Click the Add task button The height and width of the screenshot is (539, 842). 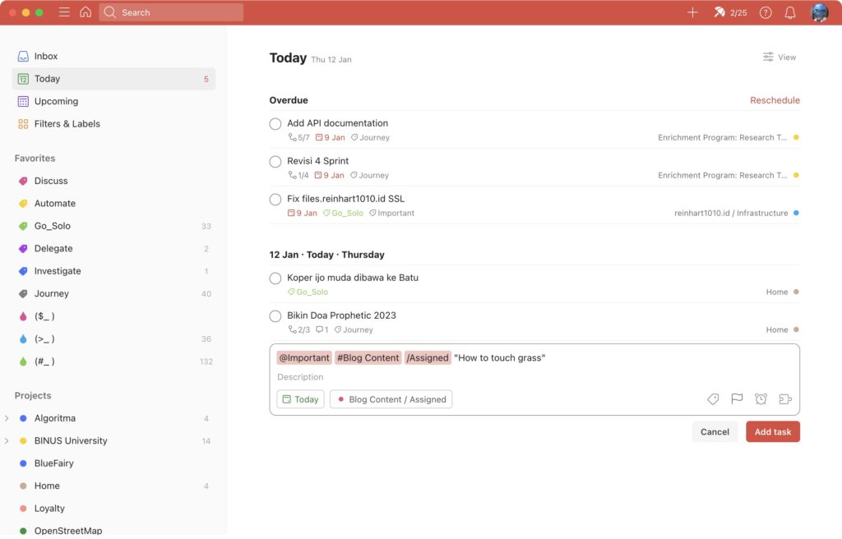[x=772, y=432]
